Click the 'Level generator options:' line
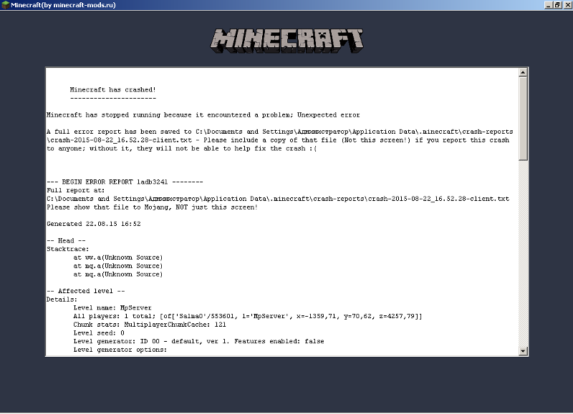The height and width of the screenshot is (414, 573). tap(120, 350)
